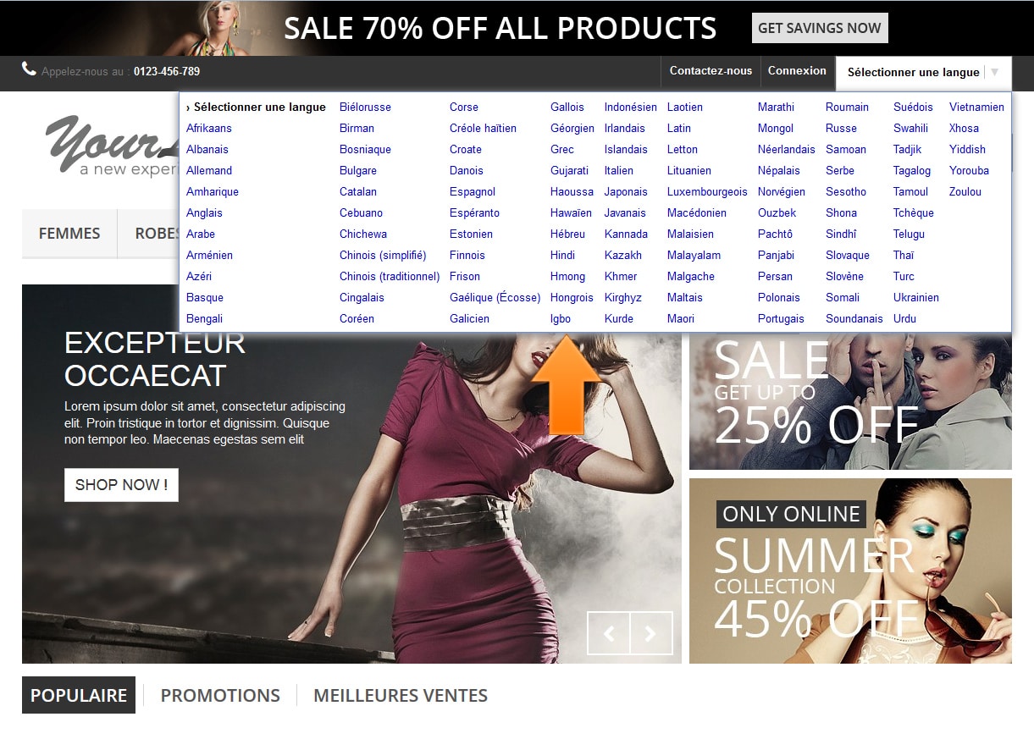
Task: Select the POPULAIRE tab
Action: coord(79,695)
